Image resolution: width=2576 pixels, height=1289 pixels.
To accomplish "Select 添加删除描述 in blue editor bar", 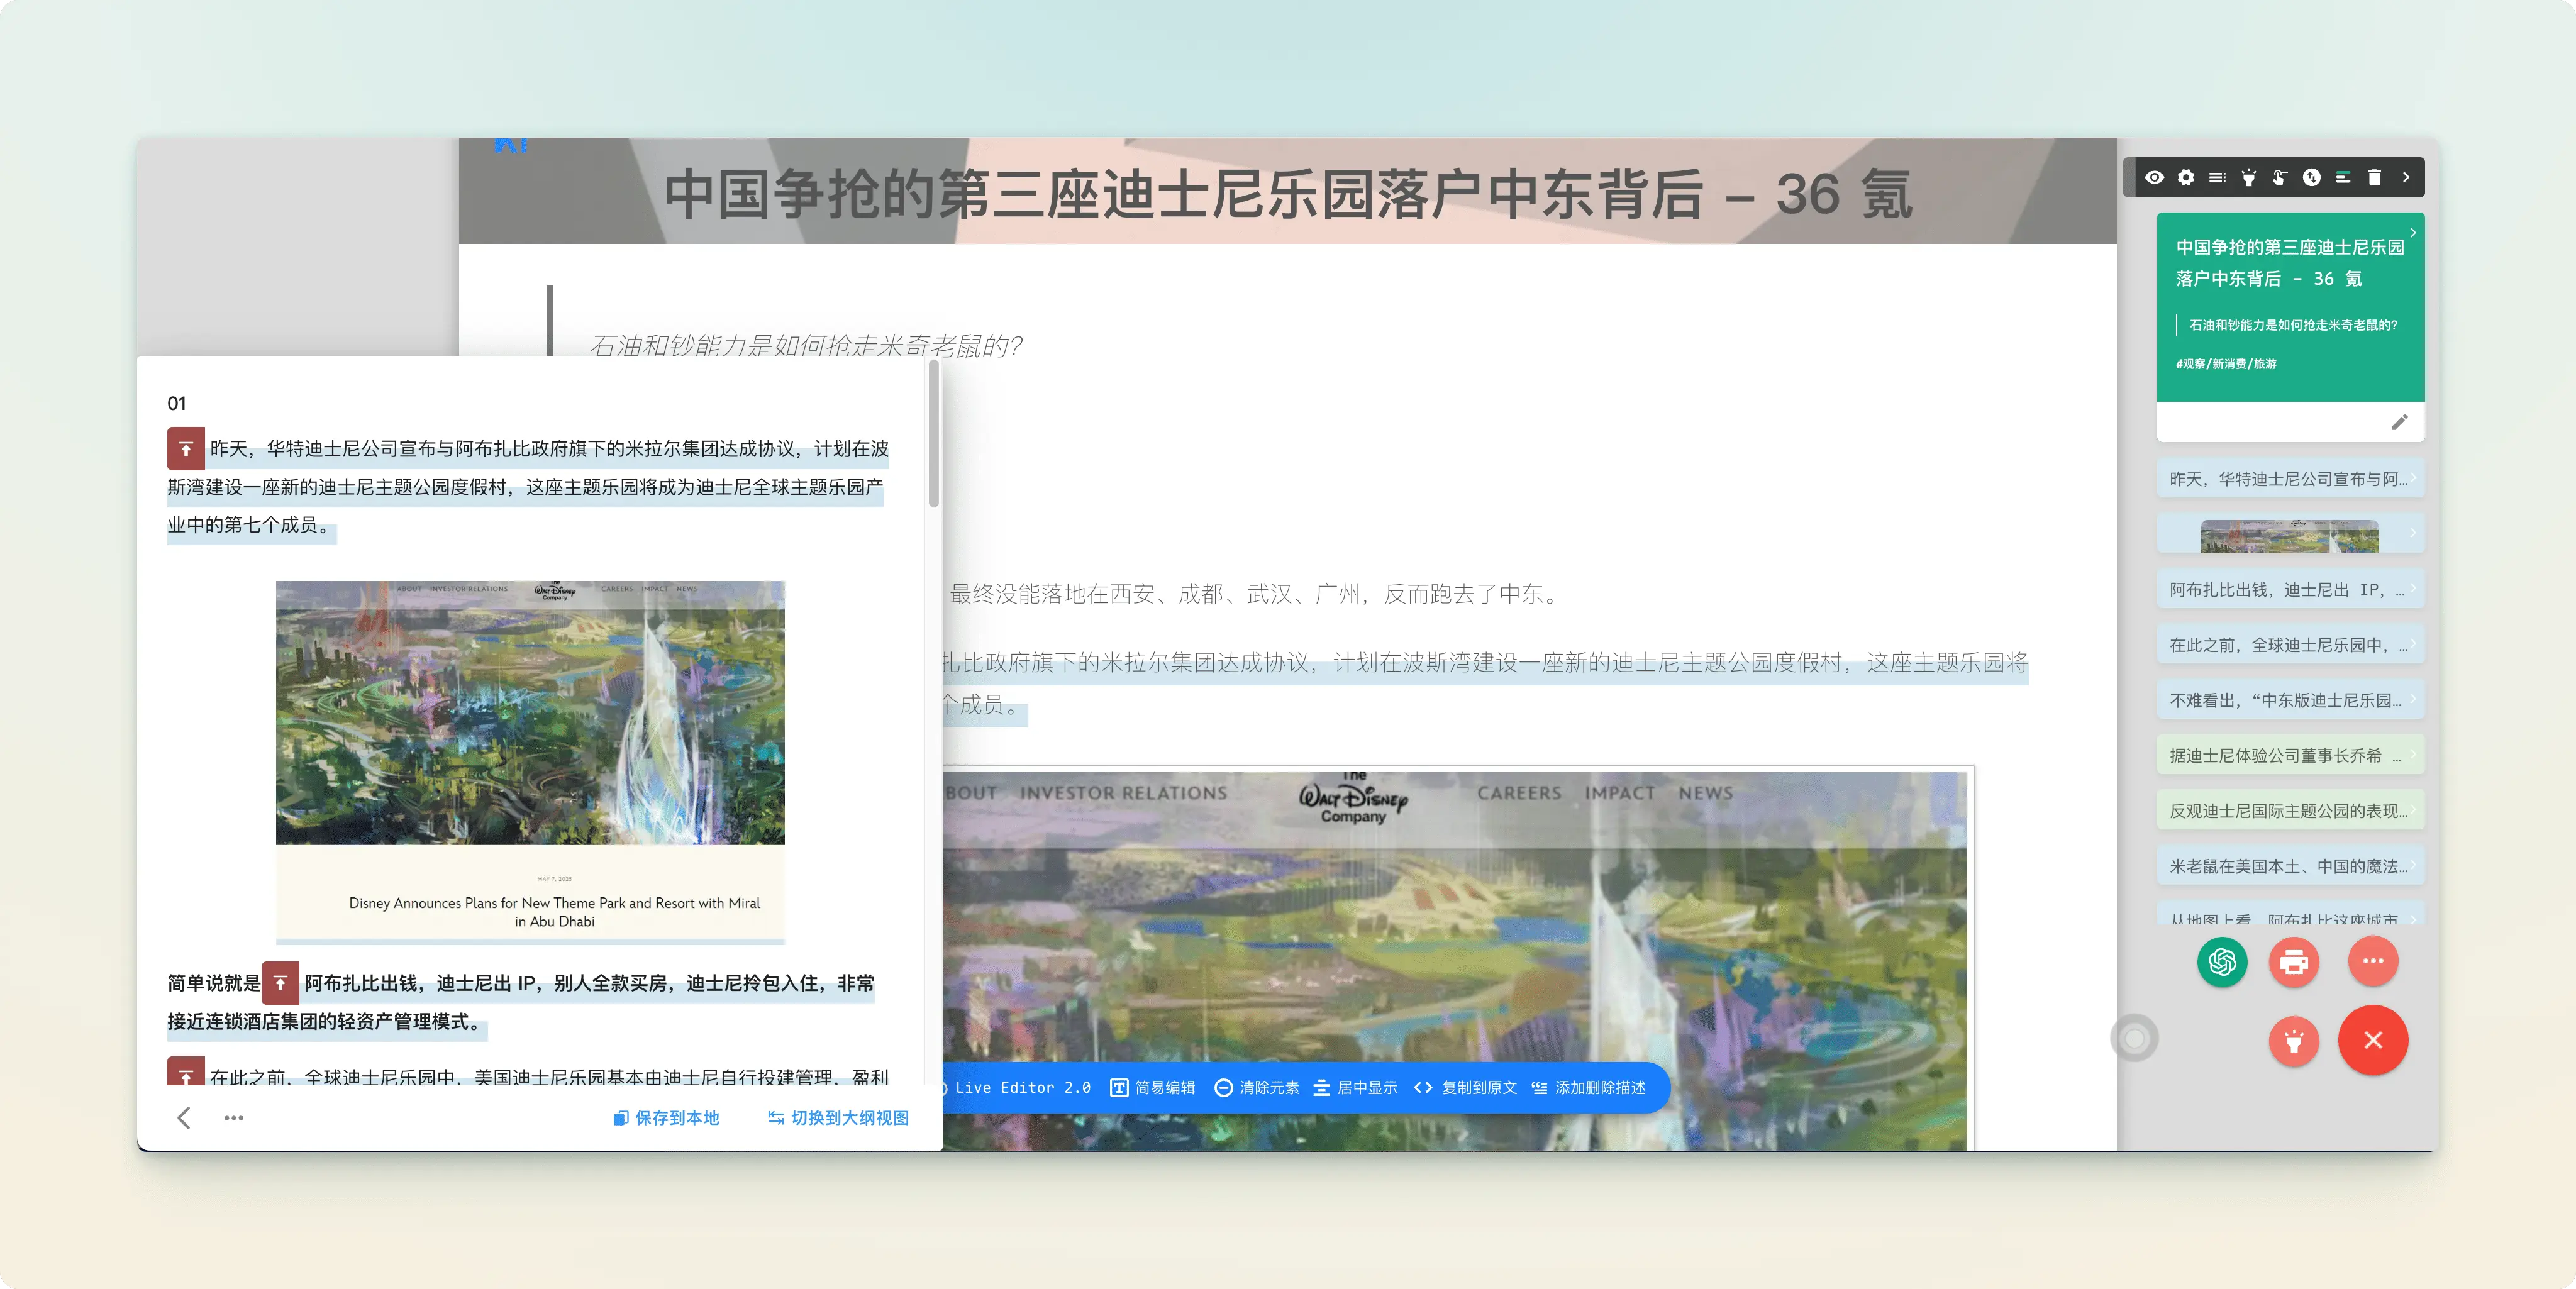I will point(1589,1088).
